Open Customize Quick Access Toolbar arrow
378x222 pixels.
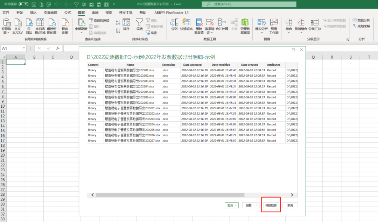coord(114,4)
